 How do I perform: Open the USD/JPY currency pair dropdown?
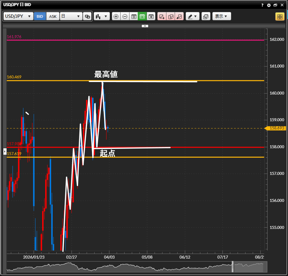pyautogui.click(x=18, y=16)
